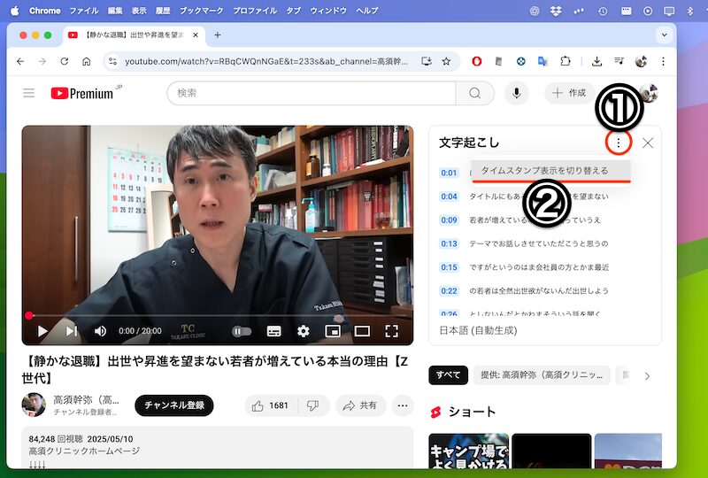The width and height of the screenshot is (708, 478).
Task: View site information icon in address bar
Action: [113, 61]
